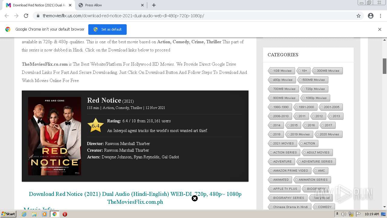
Task: Click the 2016 year tag
Action: [x=311, y=125]
